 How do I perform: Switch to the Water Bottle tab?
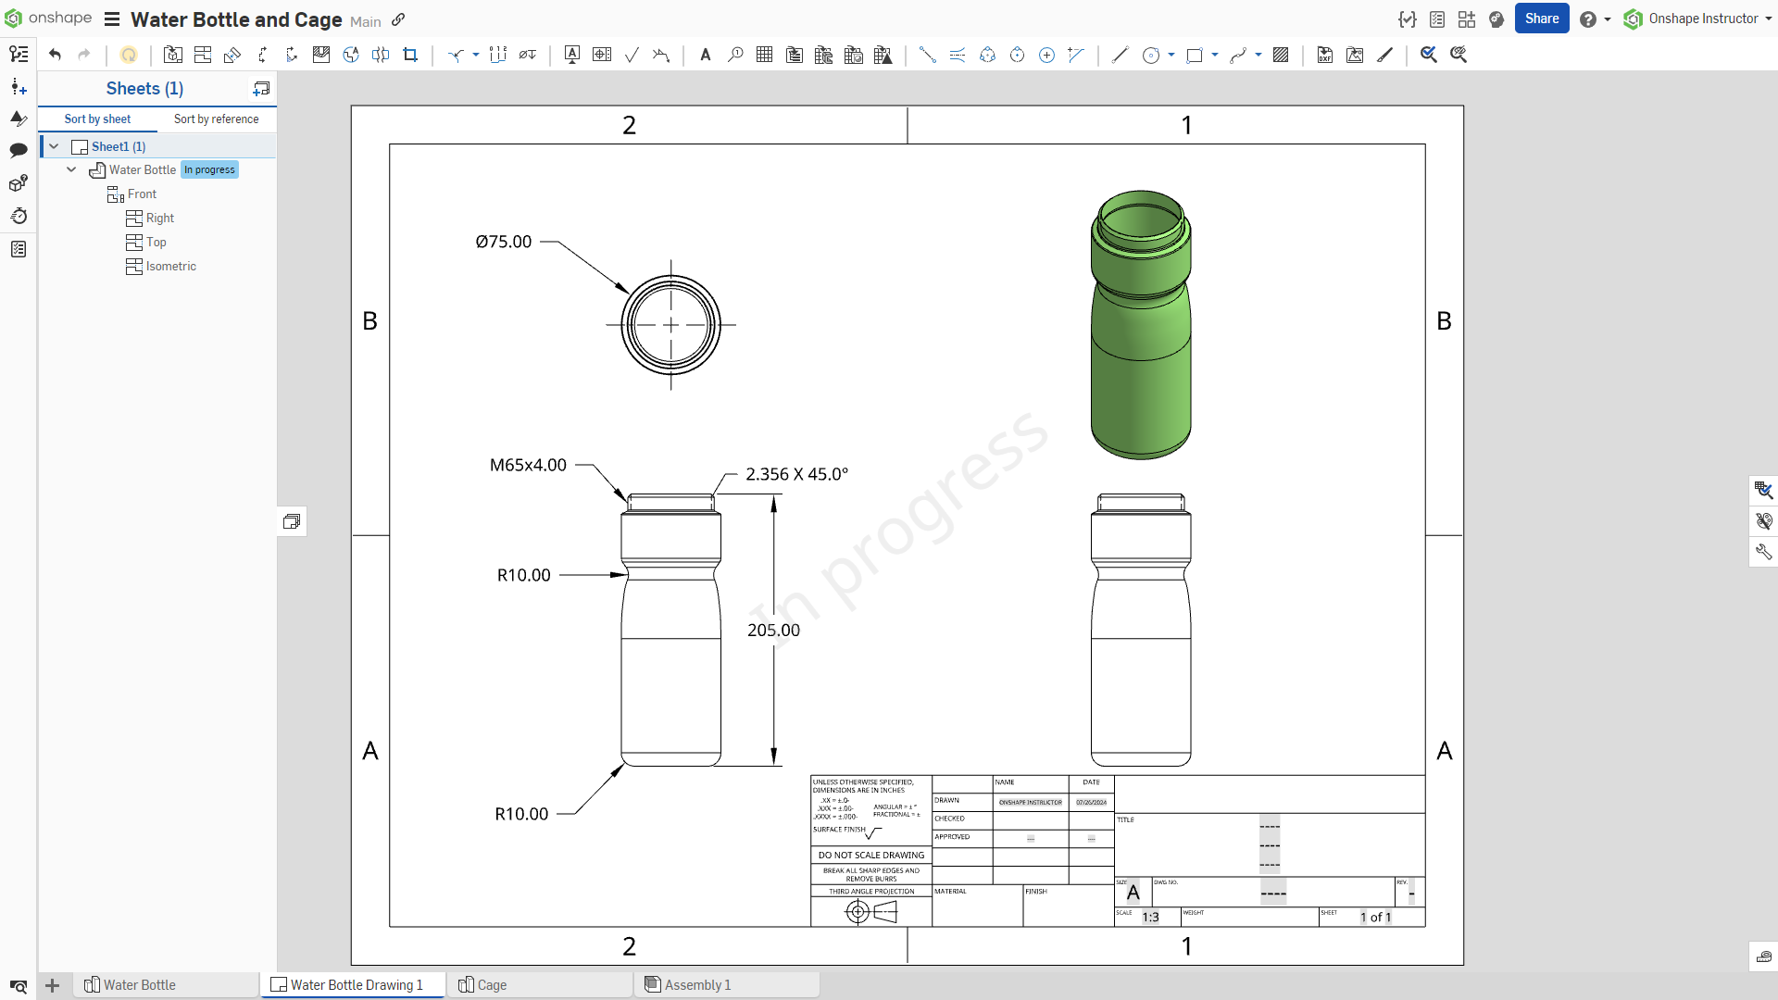[x=139, y=985]
